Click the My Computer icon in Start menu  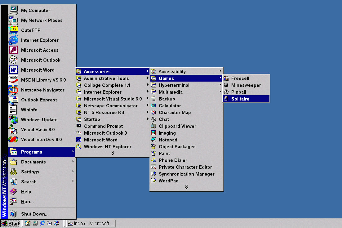(13, 10)
